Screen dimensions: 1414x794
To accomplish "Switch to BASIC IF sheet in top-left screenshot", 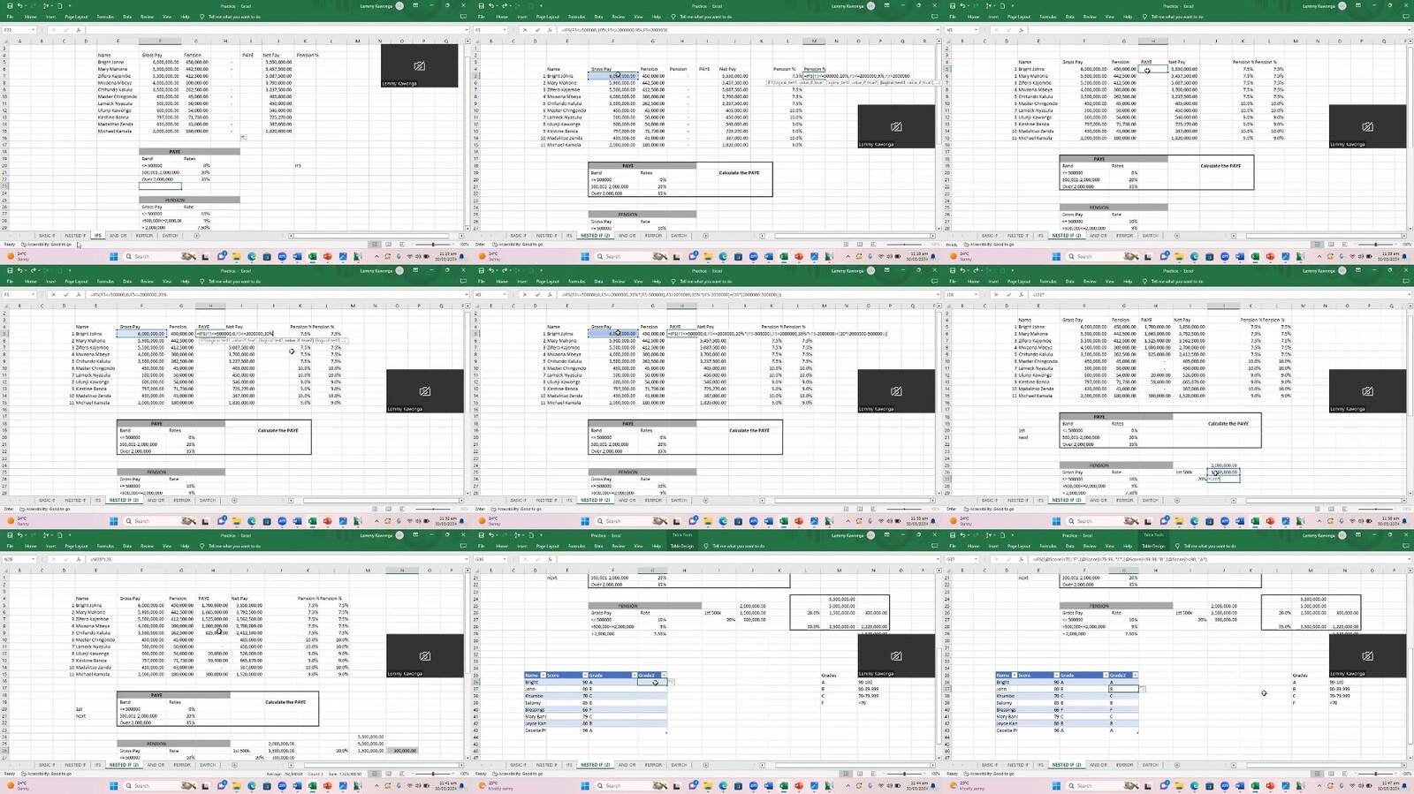I will 47,236.
